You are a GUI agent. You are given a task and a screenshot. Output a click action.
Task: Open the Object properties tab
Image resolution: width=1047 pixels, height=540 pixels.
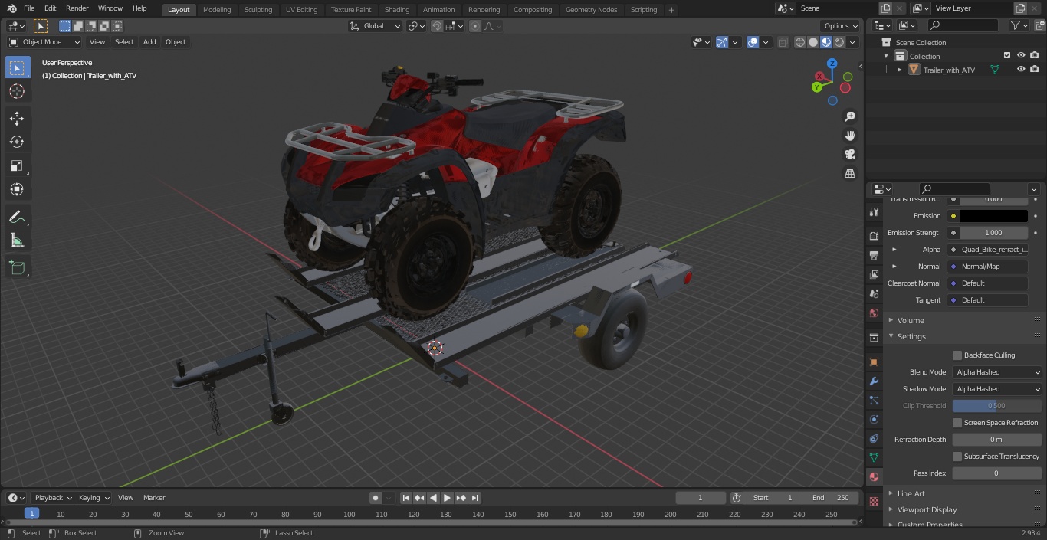point(874,362)
